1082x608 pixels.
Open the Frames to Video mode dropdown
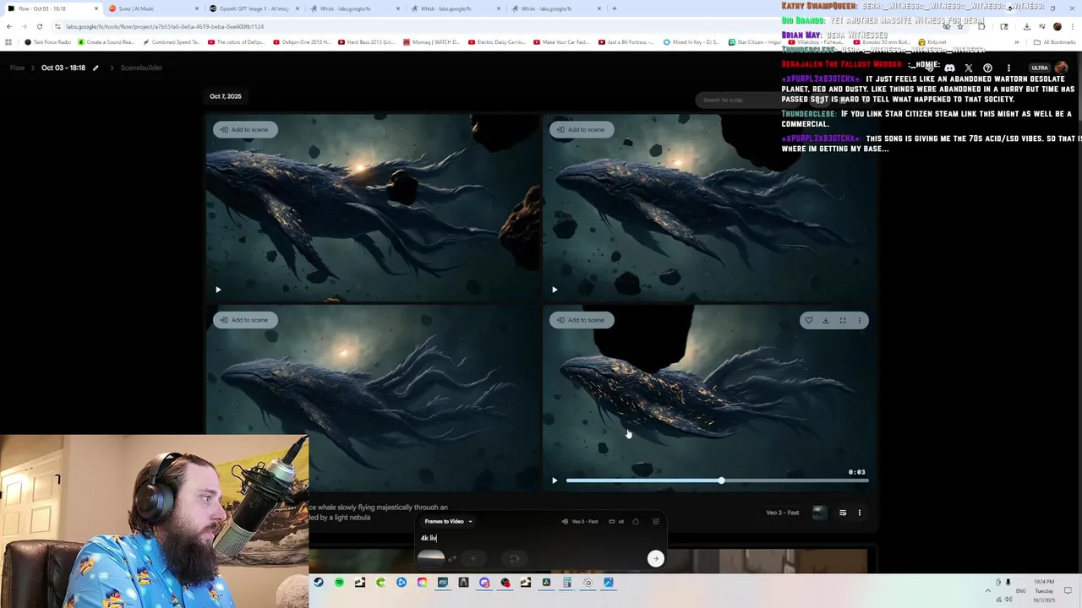(x=448, y=521)
